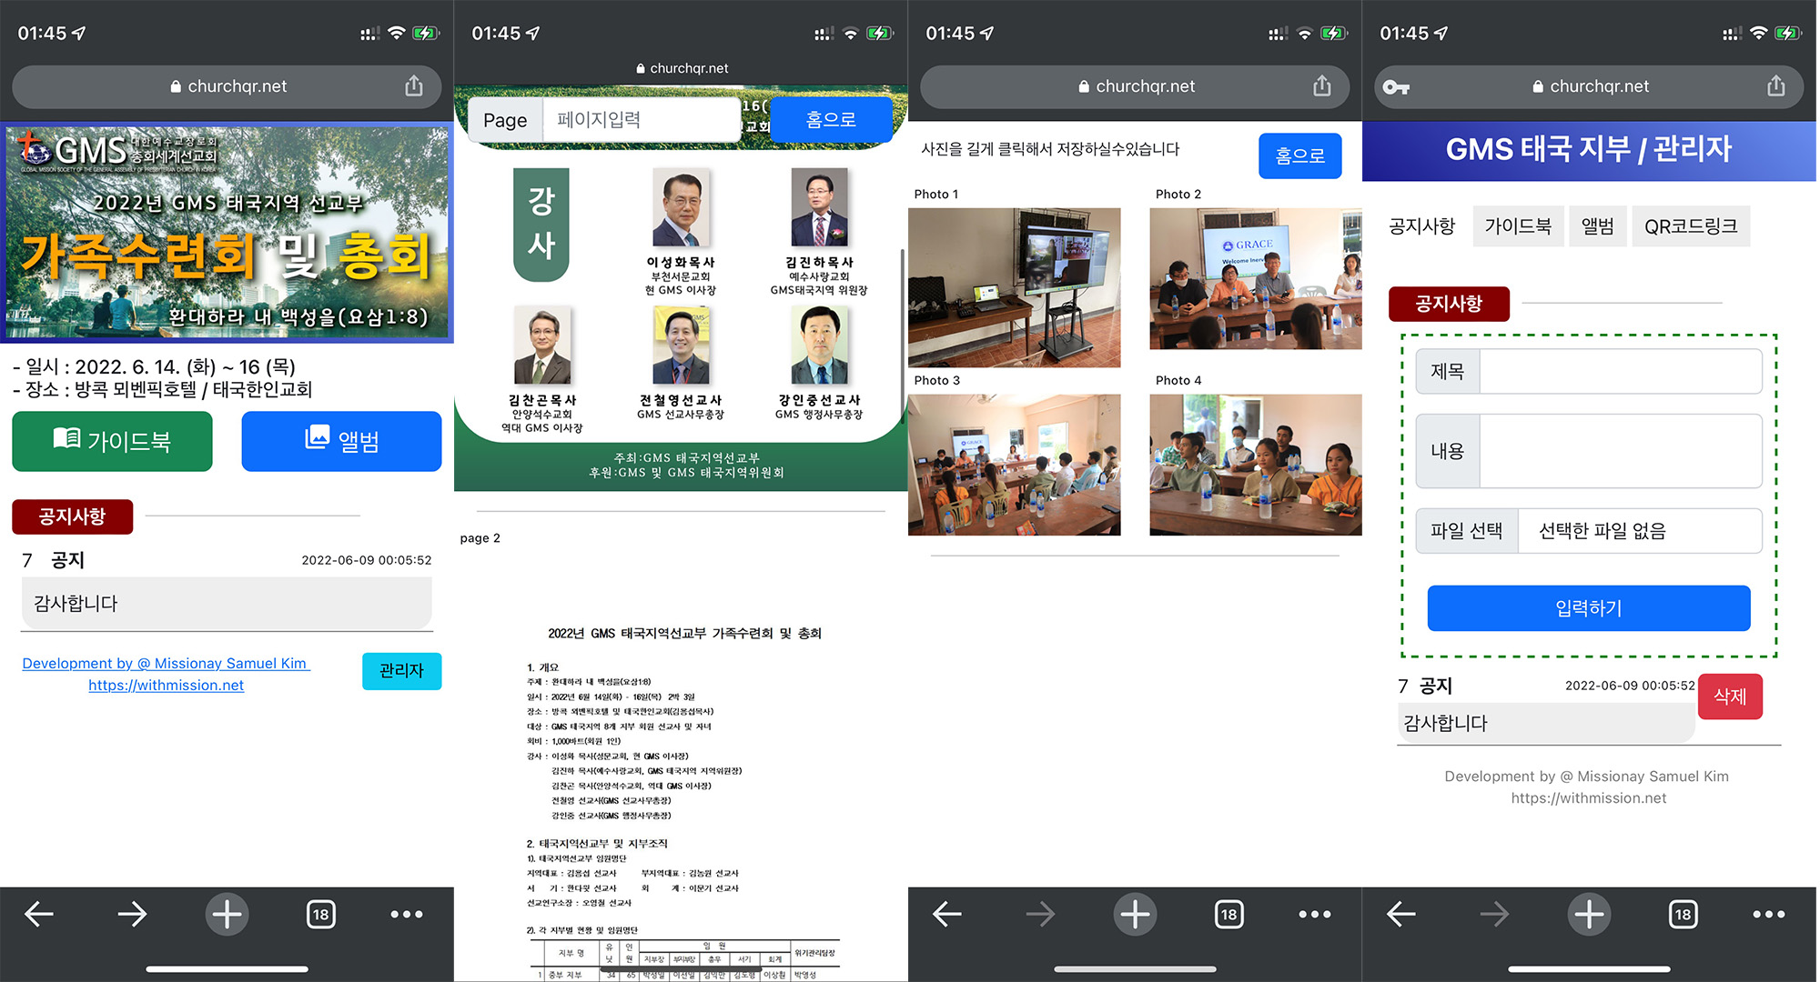Tap 감사합니다 notice in admin page

pos(1546,724)
